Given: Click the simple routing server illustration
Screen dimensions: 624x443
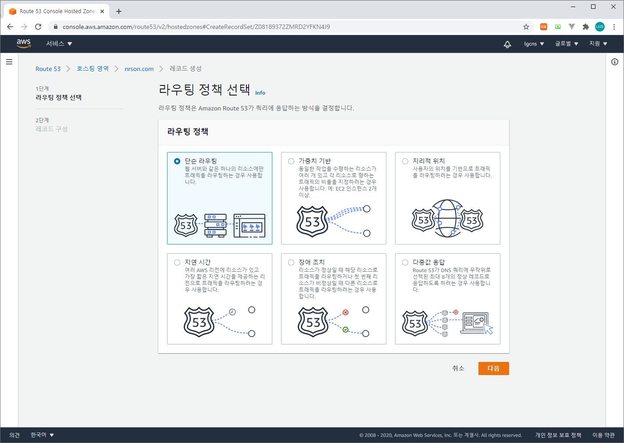Looking at the screenshot, I should [220, 225].
